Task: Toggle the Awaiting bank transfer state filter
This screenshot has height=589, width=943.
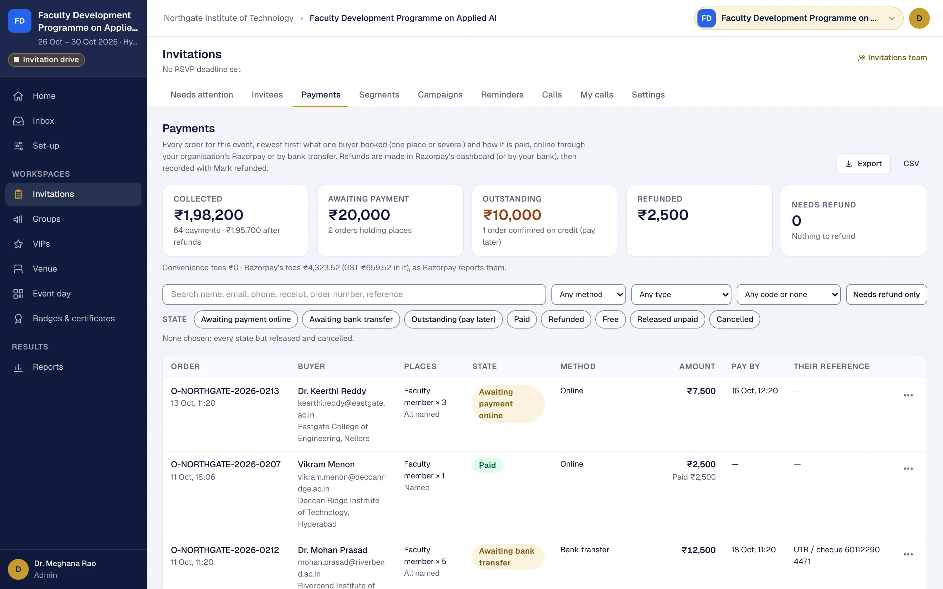Action: [x=351, y=319]
